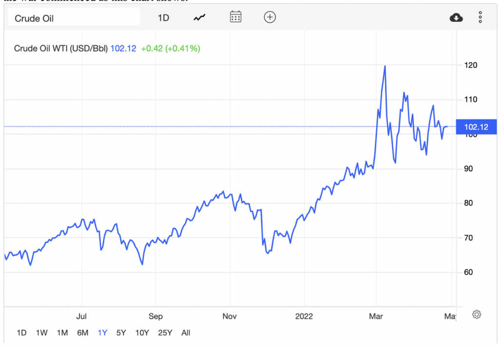Click the Crude Oil WTI (USD/Bbl) legend label

coord(61,48)
